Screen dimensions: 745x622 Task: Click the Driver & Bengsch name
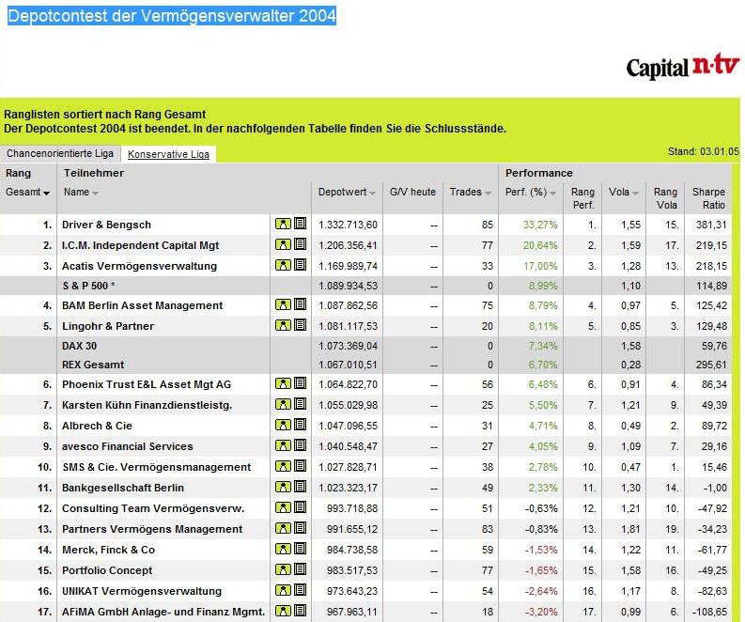click(106, 225)
